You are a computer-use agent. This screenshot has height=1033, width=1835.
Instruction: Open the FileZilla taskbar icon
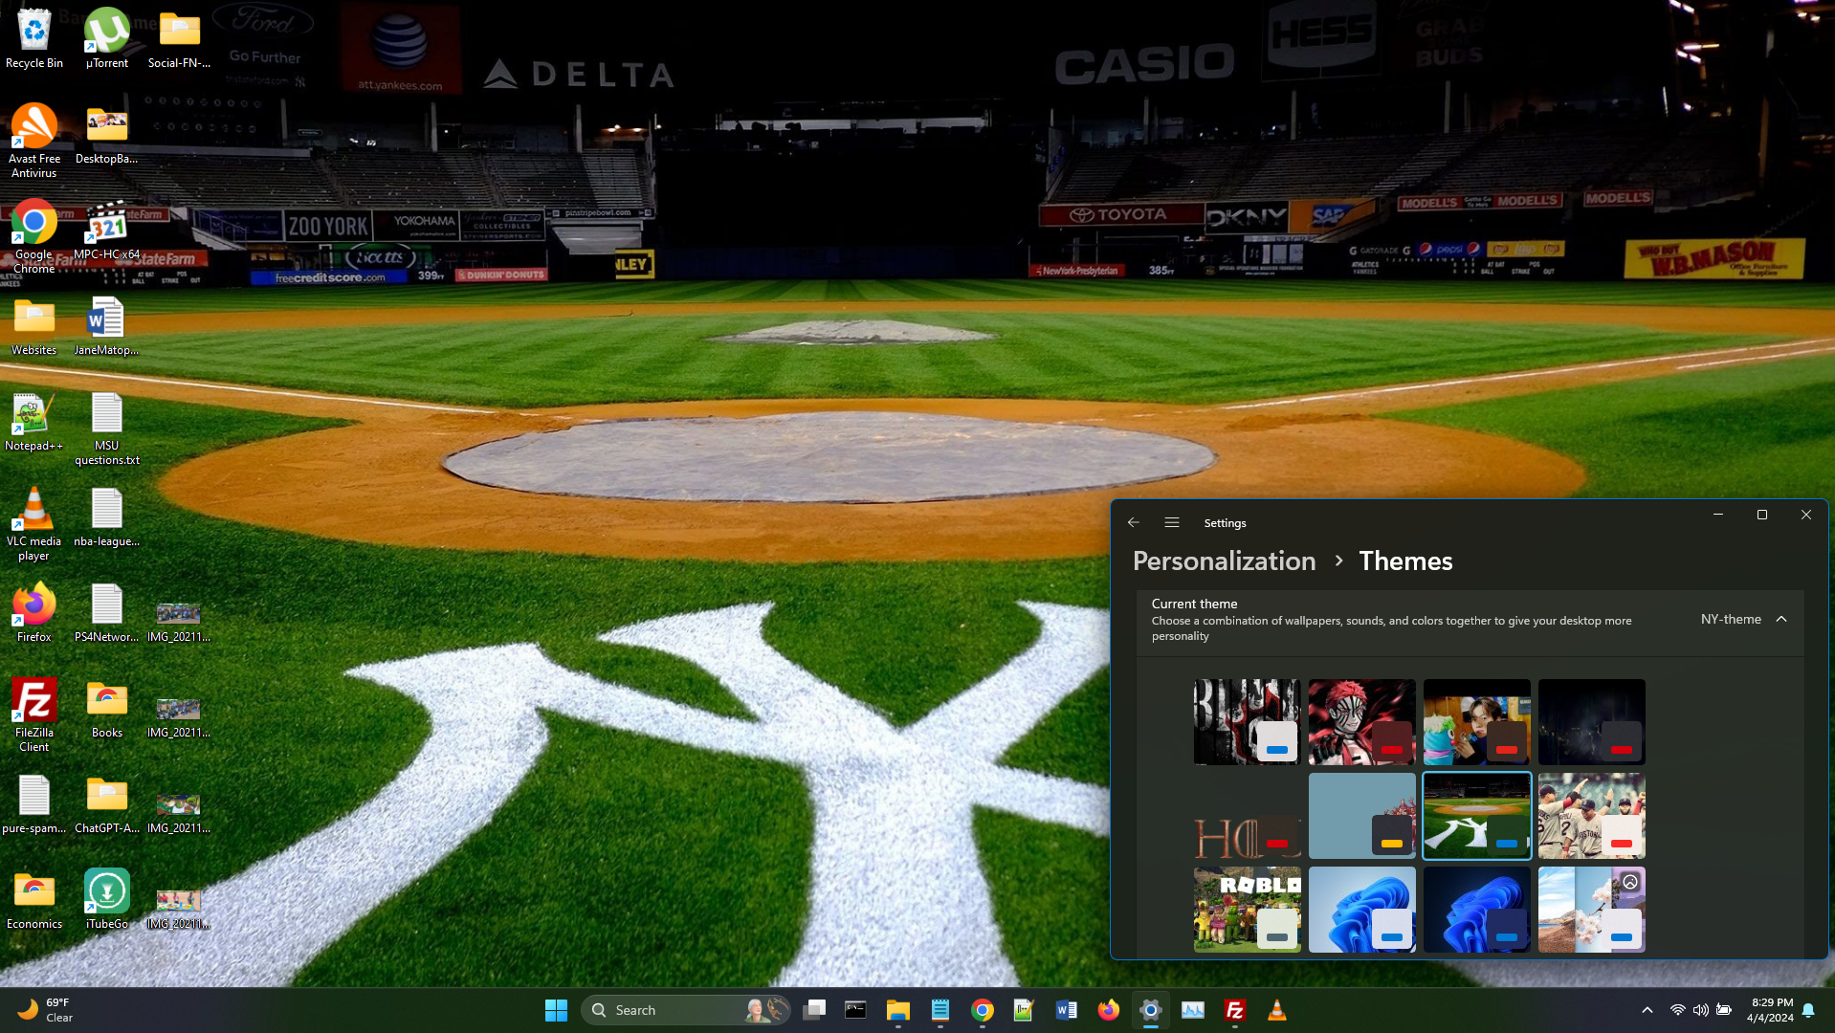1234,1010
